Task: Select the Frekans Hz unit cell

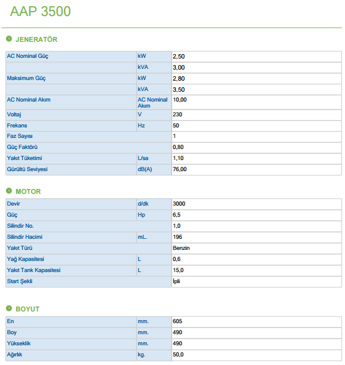Action: [x=154, y=126]
